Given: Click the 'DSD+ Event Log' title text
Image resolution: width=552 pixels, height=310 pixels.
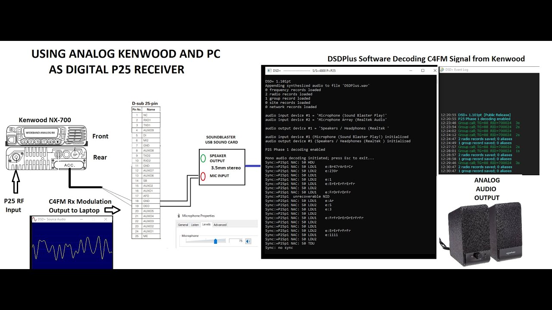Looking at the screenshot, I should tap(457, 69).
